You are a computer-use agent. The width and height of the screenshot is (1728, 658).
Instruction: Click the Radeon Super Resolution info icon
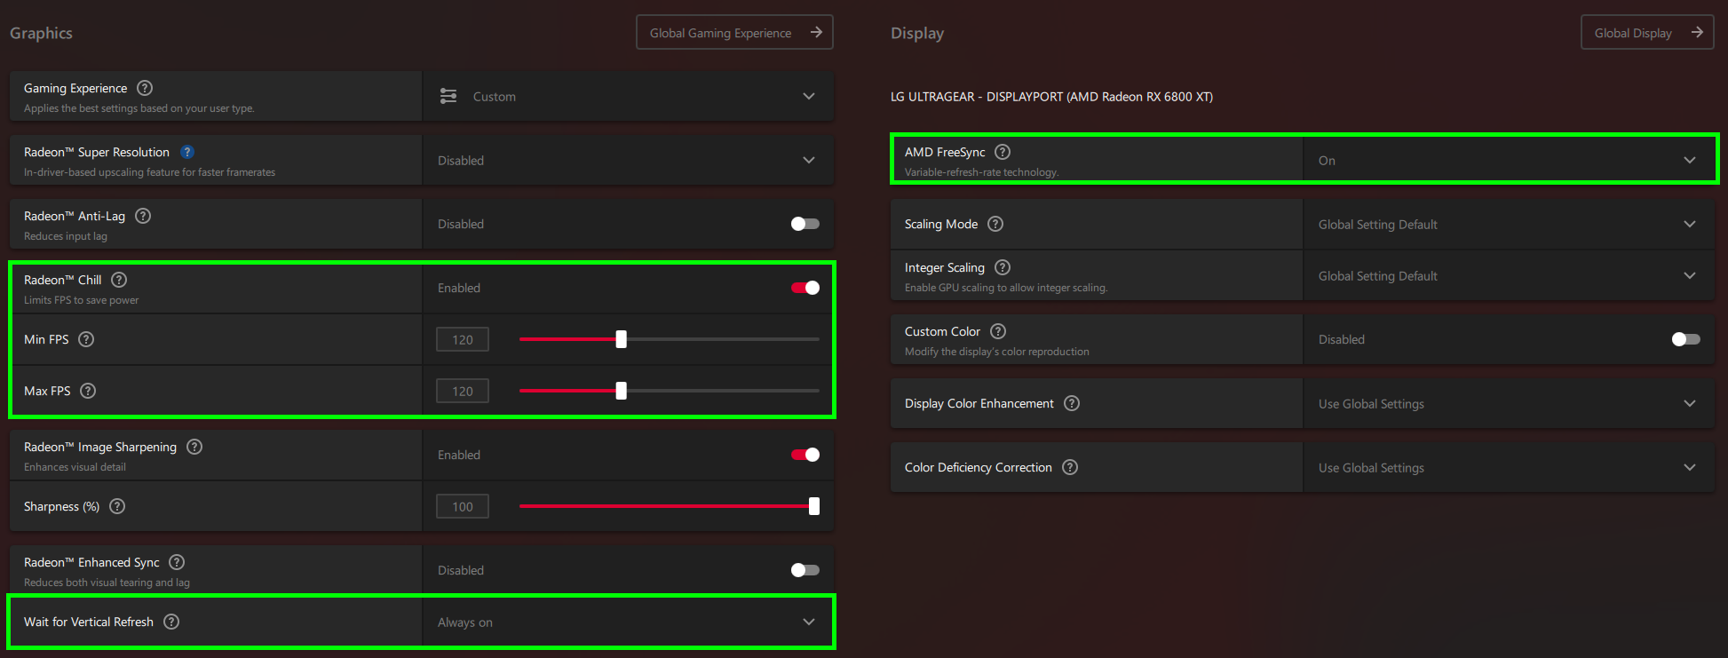click(187, 152)
